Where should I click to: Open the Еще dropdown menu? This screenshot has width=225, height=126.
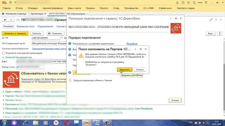[211, 34]
